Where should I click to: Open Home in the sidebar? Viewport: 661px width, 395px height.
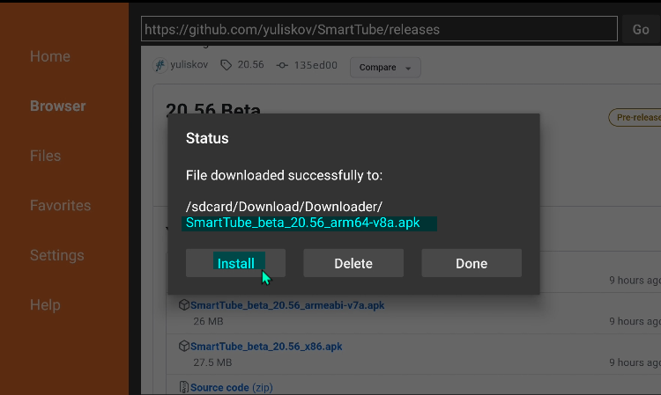[x=49, y=56]
